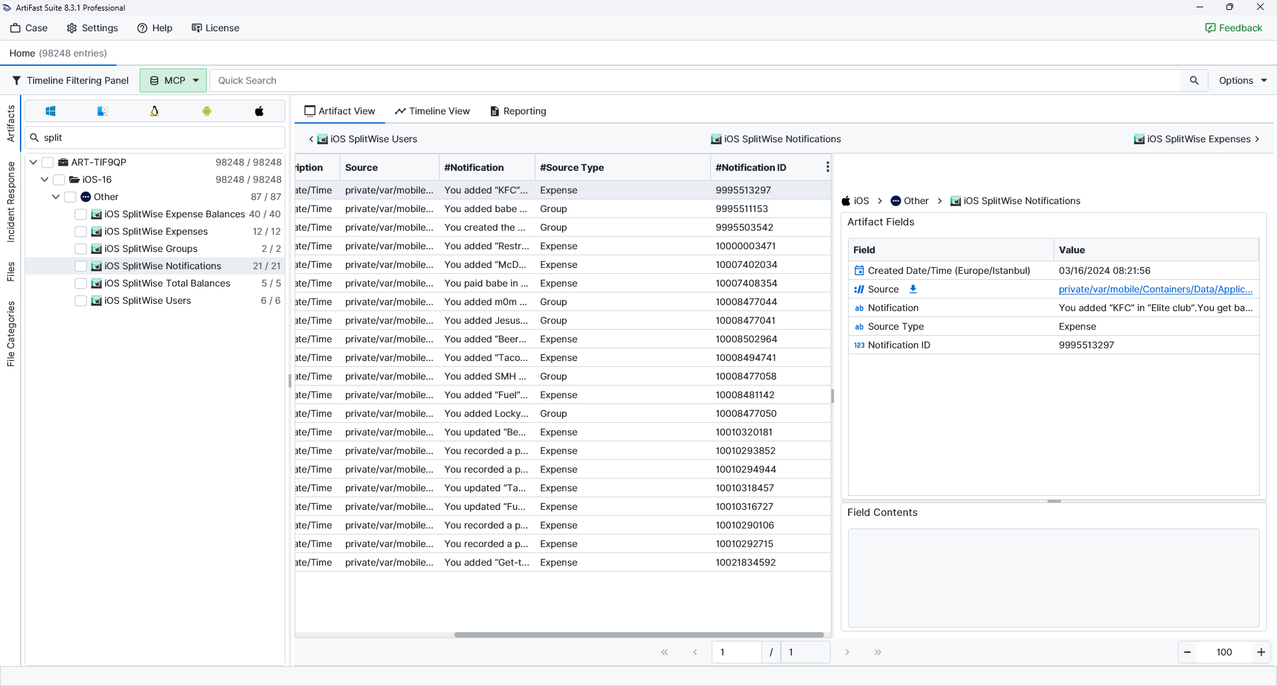Image resolution: width=1277 pixels, height=686 pixels.
Task: Click the Other breadcrumb in details pane
Action: tap(910, 201)
